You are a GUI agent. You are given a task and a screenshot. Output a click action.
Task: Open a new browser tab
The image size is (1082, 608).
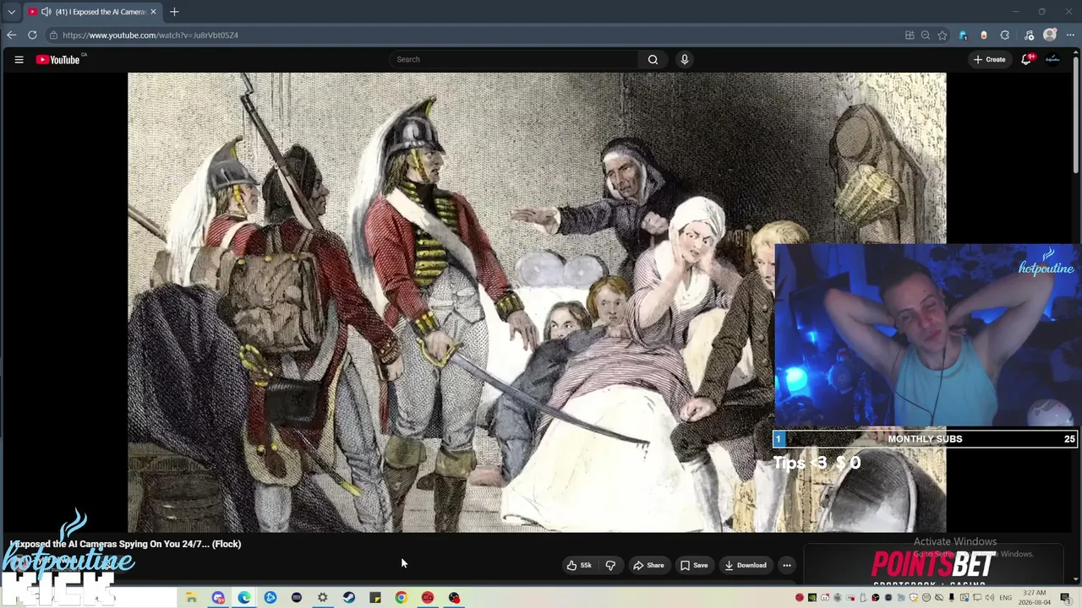click(x=174, y=12)
